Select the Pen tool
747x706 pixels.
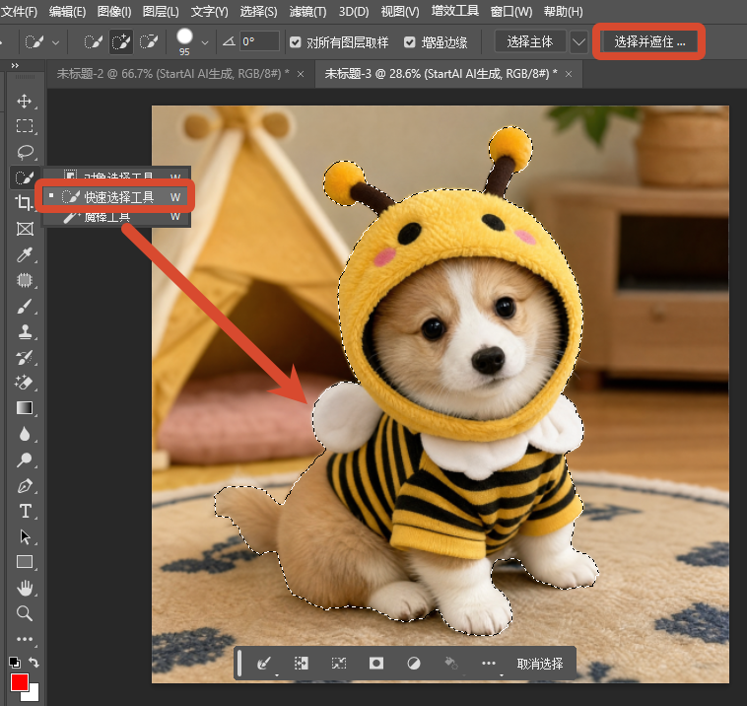(25, 486)
